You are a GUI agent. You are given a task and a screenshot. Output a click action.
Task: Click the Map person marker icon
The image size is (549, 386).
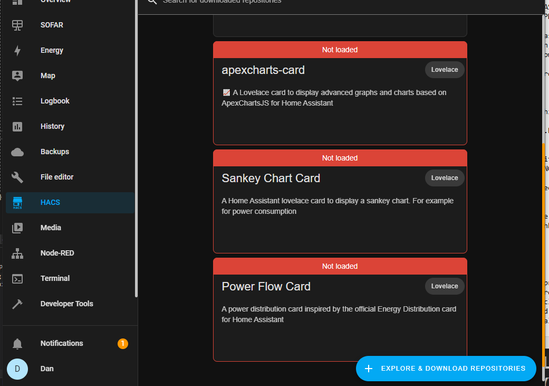pyautogui.click(x=17, y=76)
